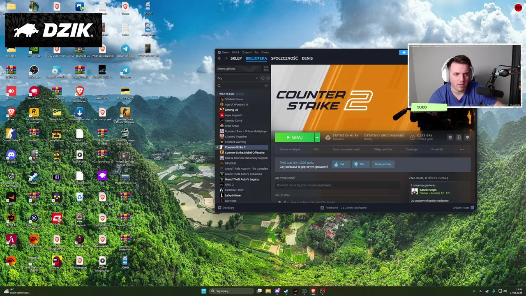Click Windows Start button on taskbar
Screen dimensions: 526x296
(204, 291)
